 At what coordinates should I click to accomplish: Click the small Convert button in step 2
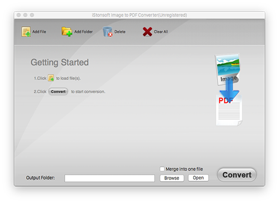point(58,92)
